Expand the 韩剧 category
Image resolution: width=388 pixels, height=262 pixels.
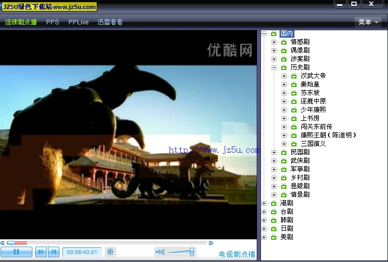pyautogui.click(x=264, y=220)
